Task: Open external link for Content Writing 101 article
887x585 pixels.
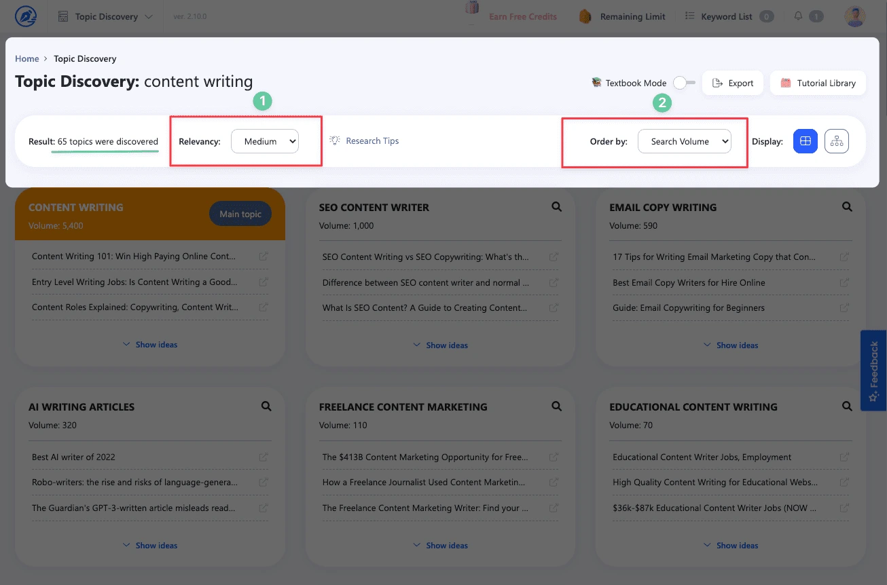Action: coord(264,257)
